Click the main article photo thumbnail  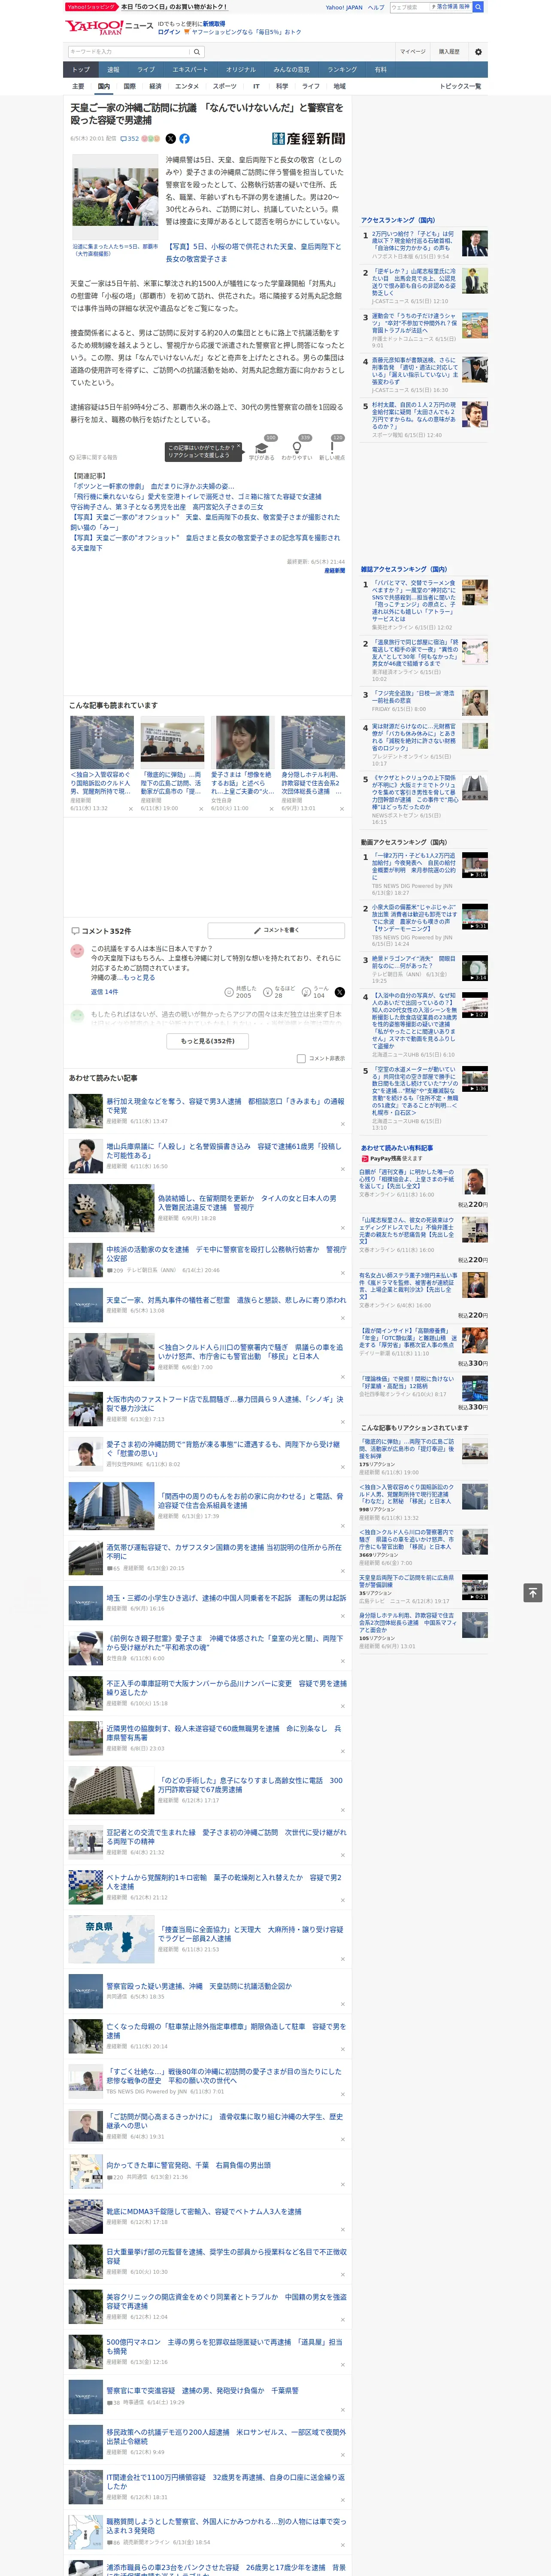[115, 197]
